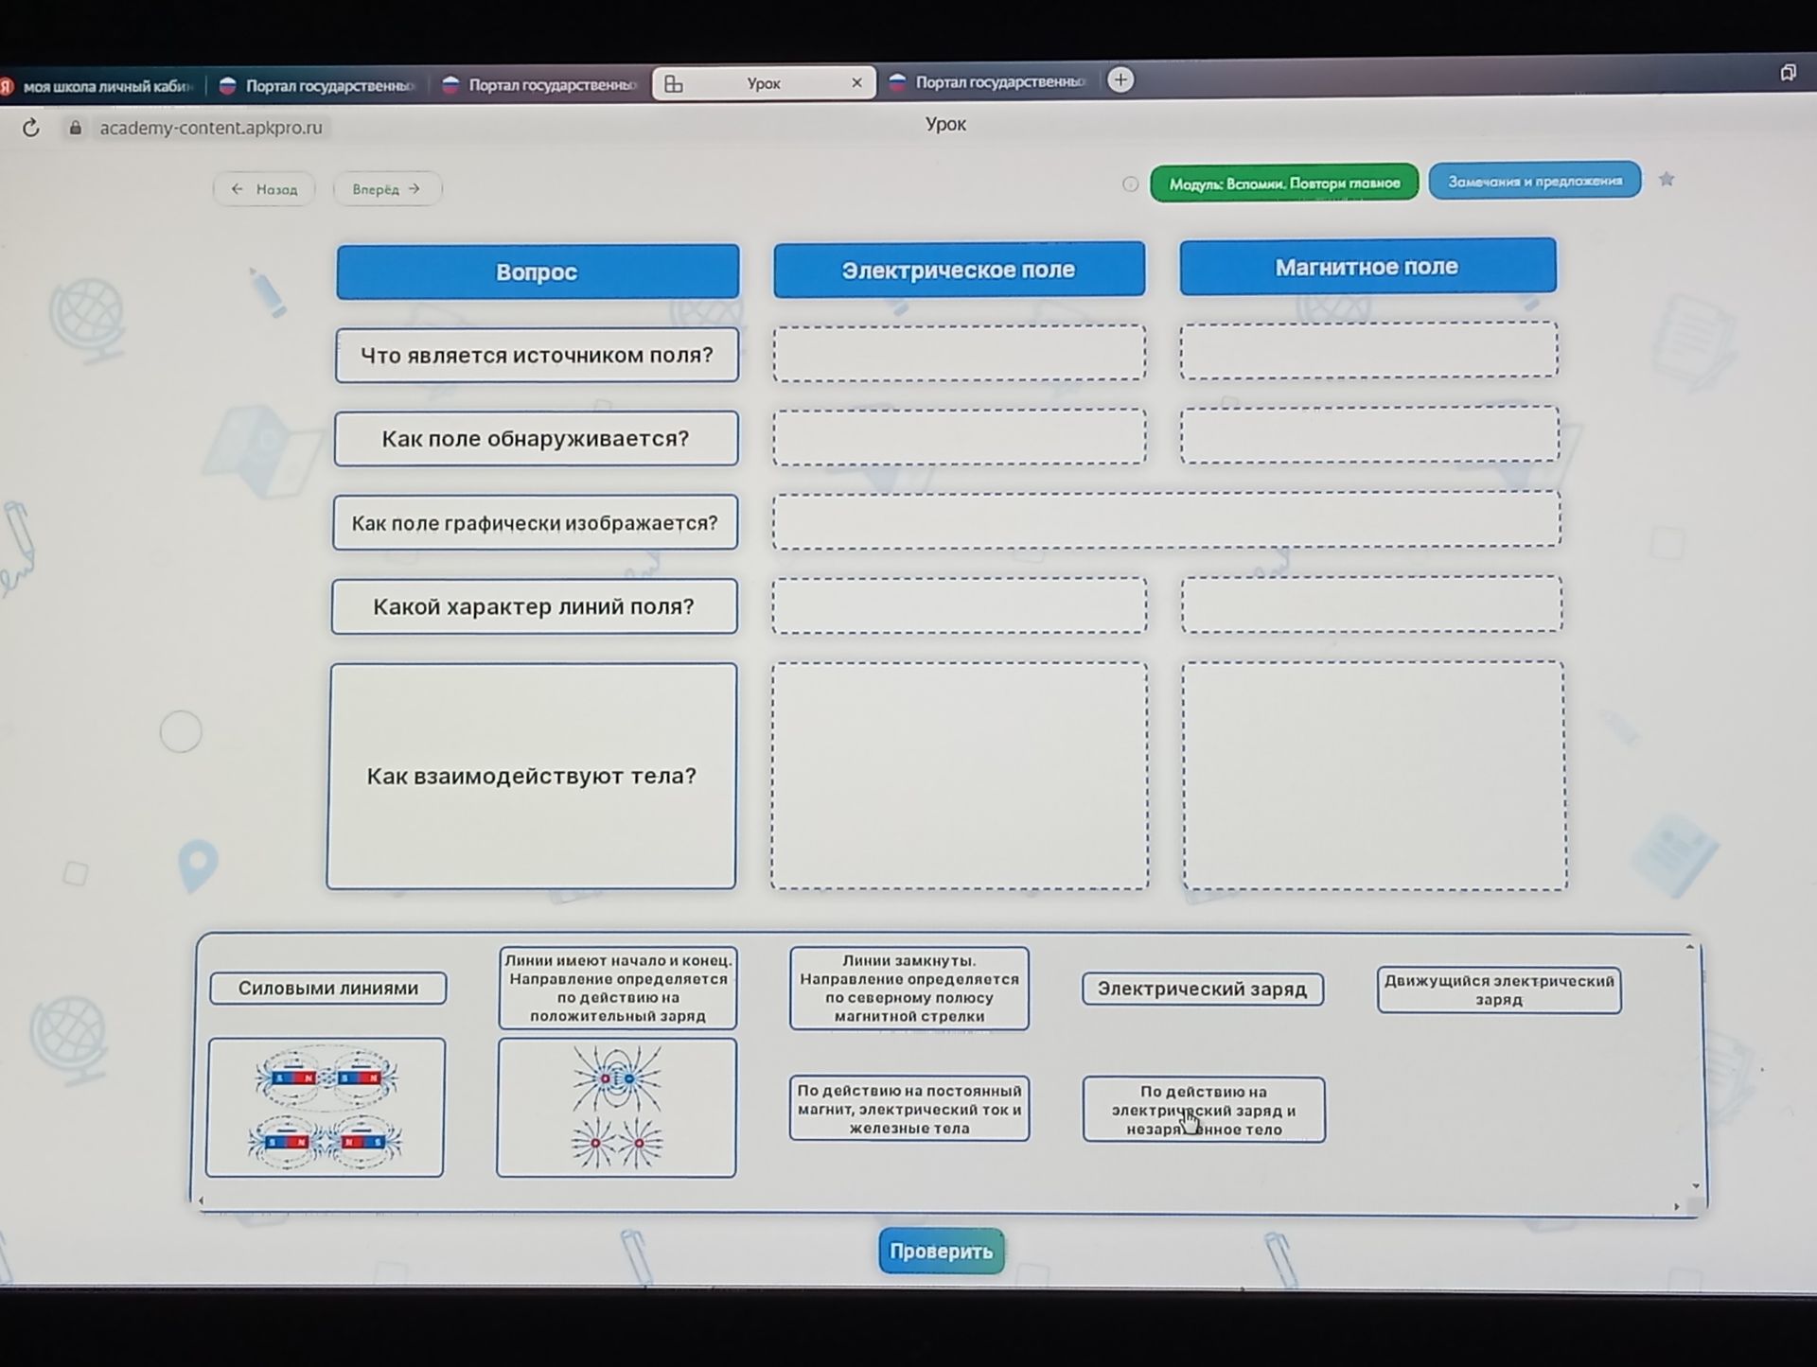Click the Вперёд button
The image size is (1817, 1367).
[x=386, y=189]
